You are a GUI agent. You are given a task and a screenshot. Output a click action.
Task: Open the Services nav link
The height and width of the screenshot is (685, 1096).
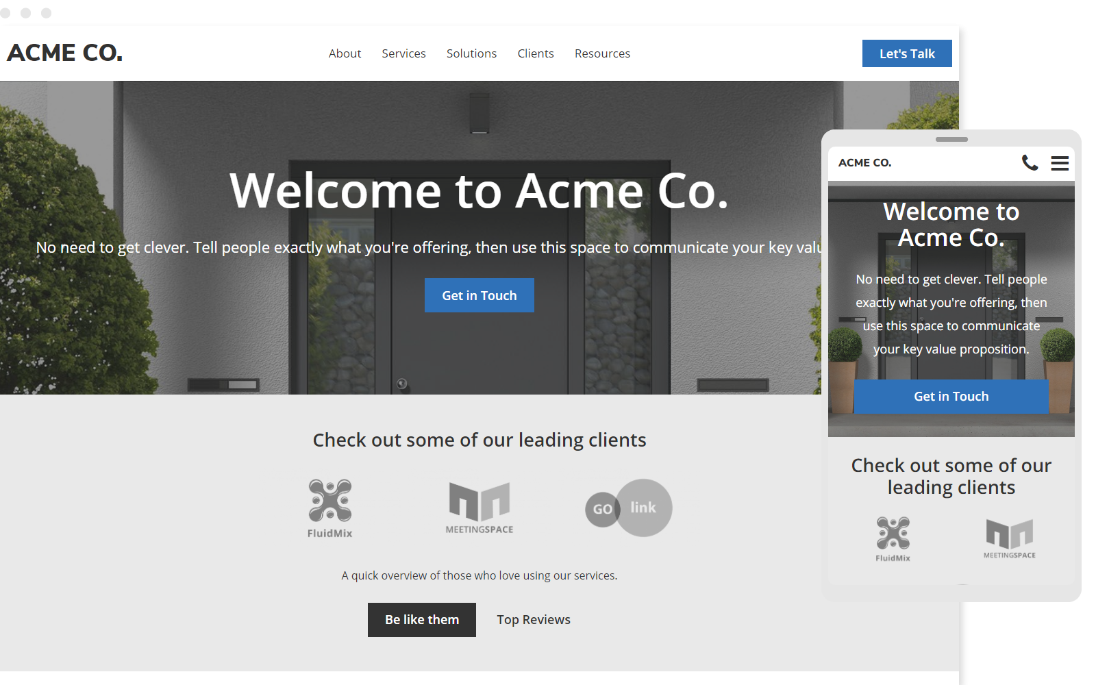(403, 53)
